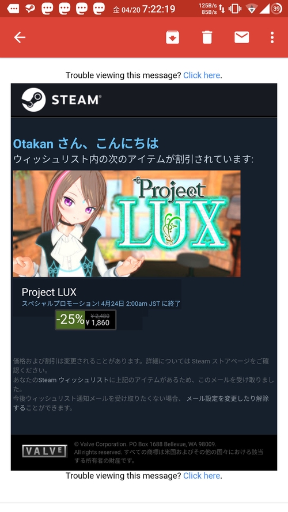Delete the email using trash icon

(207, 37)
